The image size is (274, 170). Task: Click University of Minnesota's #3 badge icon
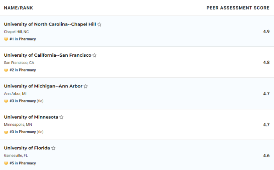[6, 132]
